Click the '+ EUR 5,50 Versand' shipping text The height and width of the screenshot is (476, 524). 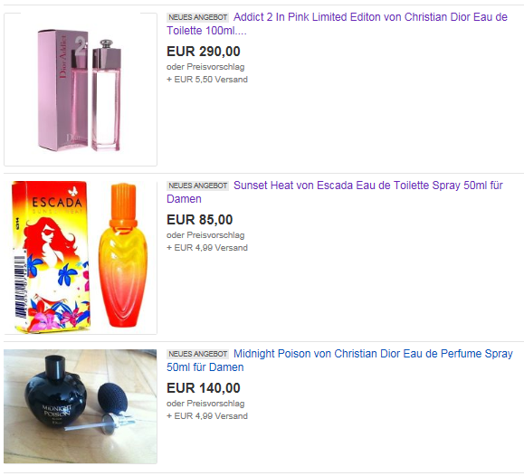pyautogui.click(x=207, y=80)
